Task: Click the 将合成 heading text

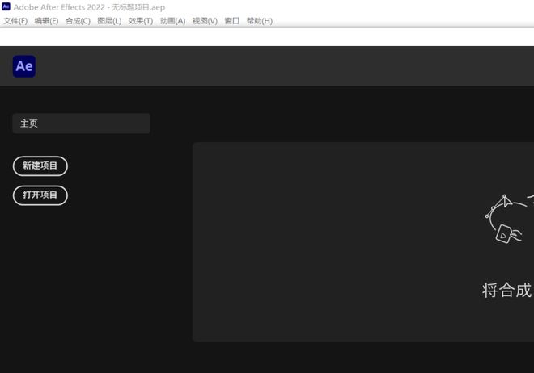Action: 507,291
